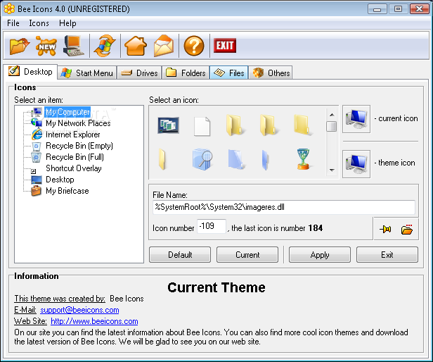
Task: Click the refresh arrows Windows-flag toolbar icon
Action: point(105,46)
